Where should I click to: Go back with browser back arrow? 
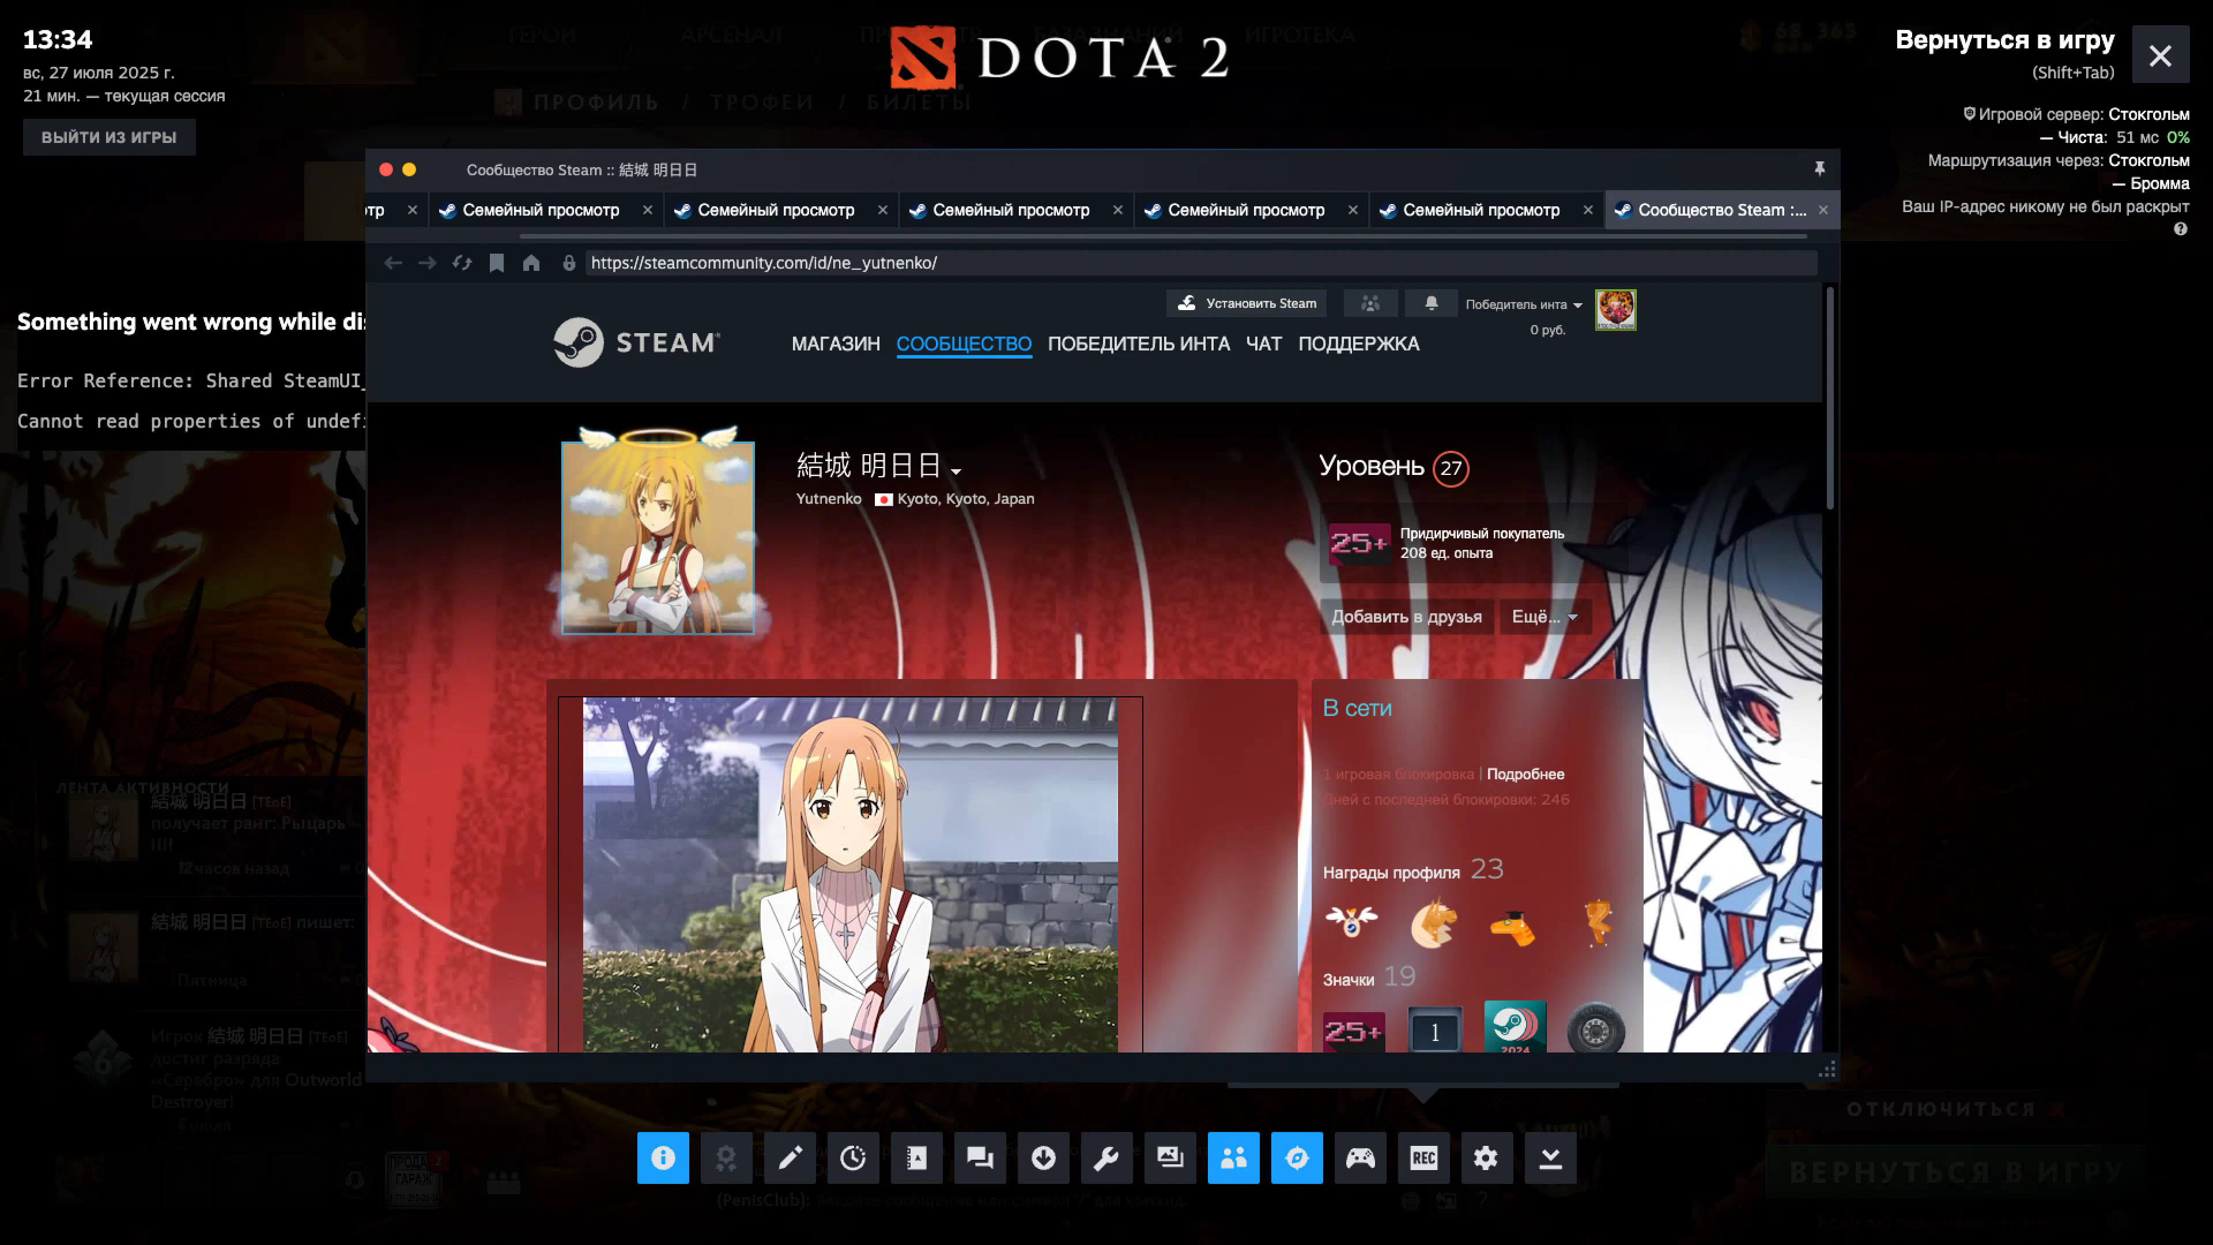click(394, 263)
